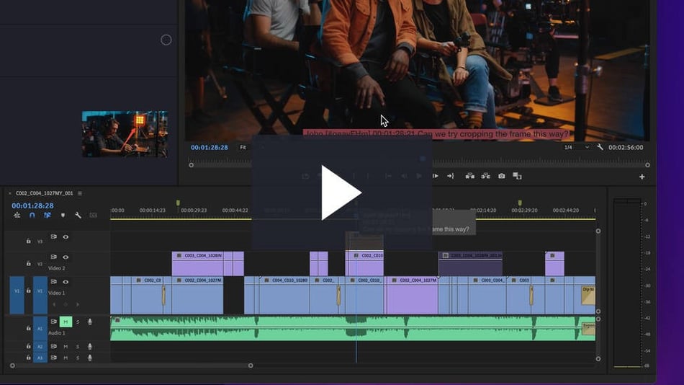
Task: Open Timeline Display Settings wrench
Action: click(x=78, y=216)
